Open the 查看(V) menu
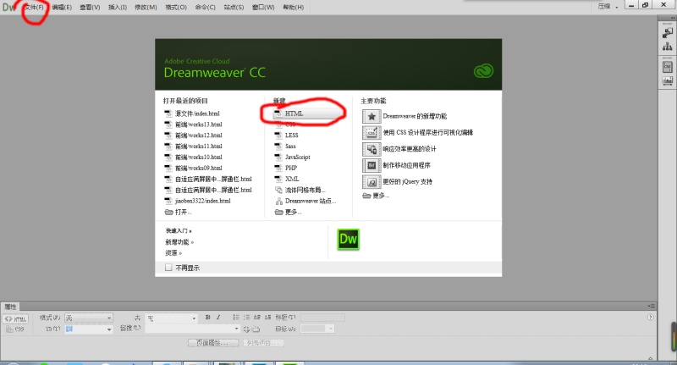 pos(90,8)
